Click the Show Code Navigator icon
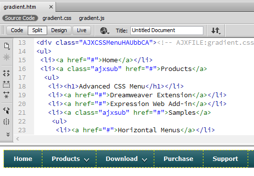 click(x=6, y=57)
